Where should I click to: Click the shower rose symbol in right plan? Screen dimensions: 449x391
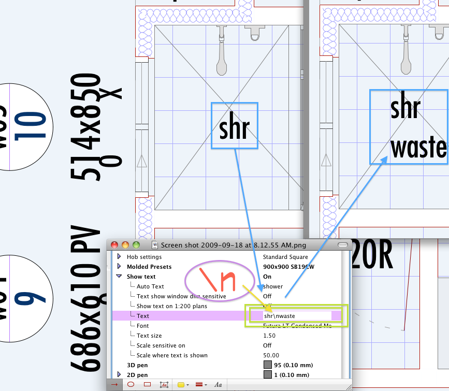tap(406, 49)
